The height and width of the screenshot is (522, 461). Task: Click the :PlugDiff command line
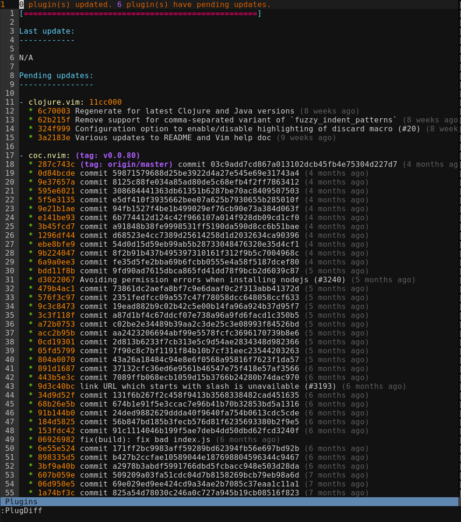point(21,511)
